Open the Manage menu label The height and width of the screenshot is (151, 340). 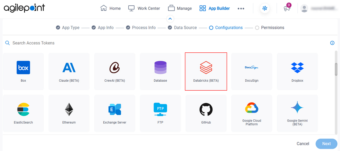[184, 9]
